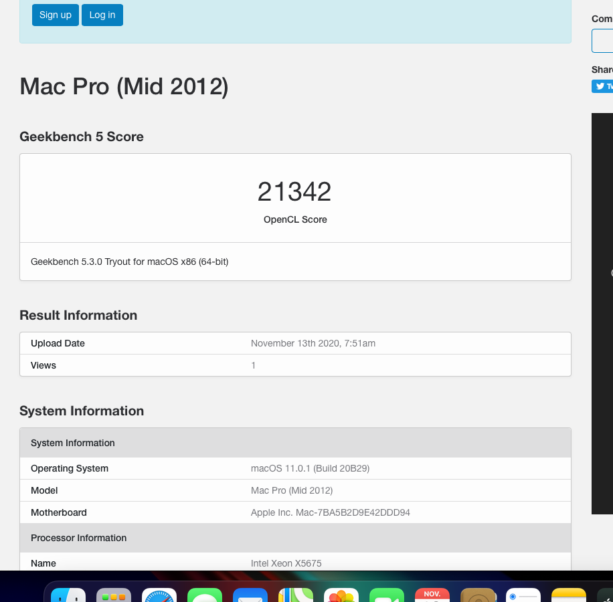The width and height of the screenshot is (613, 602).
Task: Click the Sign up button
Action: [x=56, y=15]
